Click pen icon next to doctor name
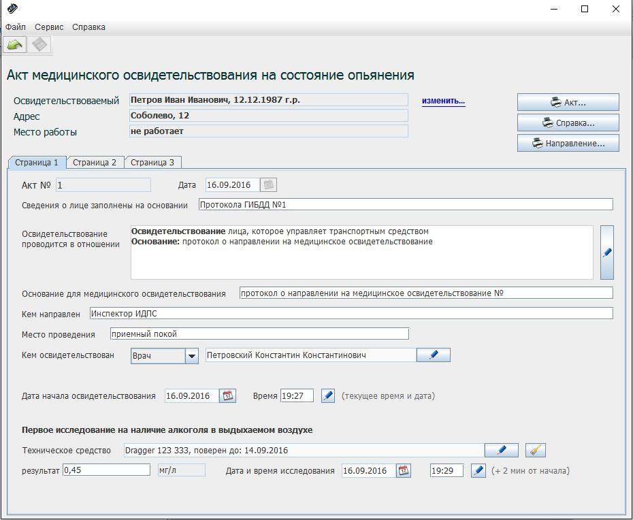This screenshot has width=633, height=520. (x=433, y=355)
